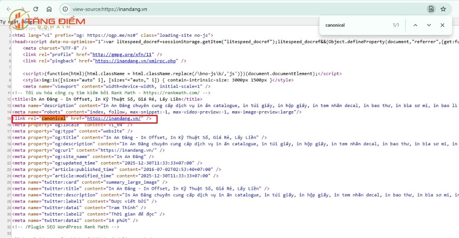Image resolution: width=459 pixels, height=238 pixels.
Task: Open site information icon in address bar
Action: [x=66, y=9]
